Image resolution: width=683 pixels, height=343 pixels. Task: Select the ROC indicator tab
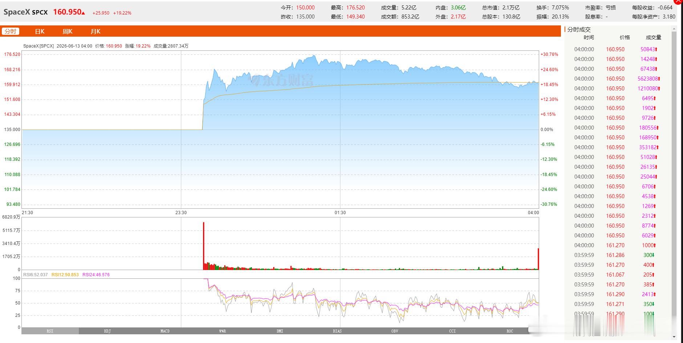pos(510,331)
